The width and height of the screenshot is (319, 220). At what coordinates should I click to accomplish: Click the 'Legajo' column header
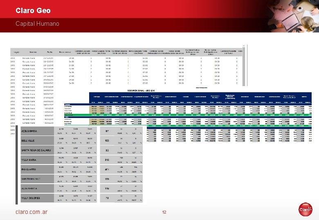coord(16,52)
